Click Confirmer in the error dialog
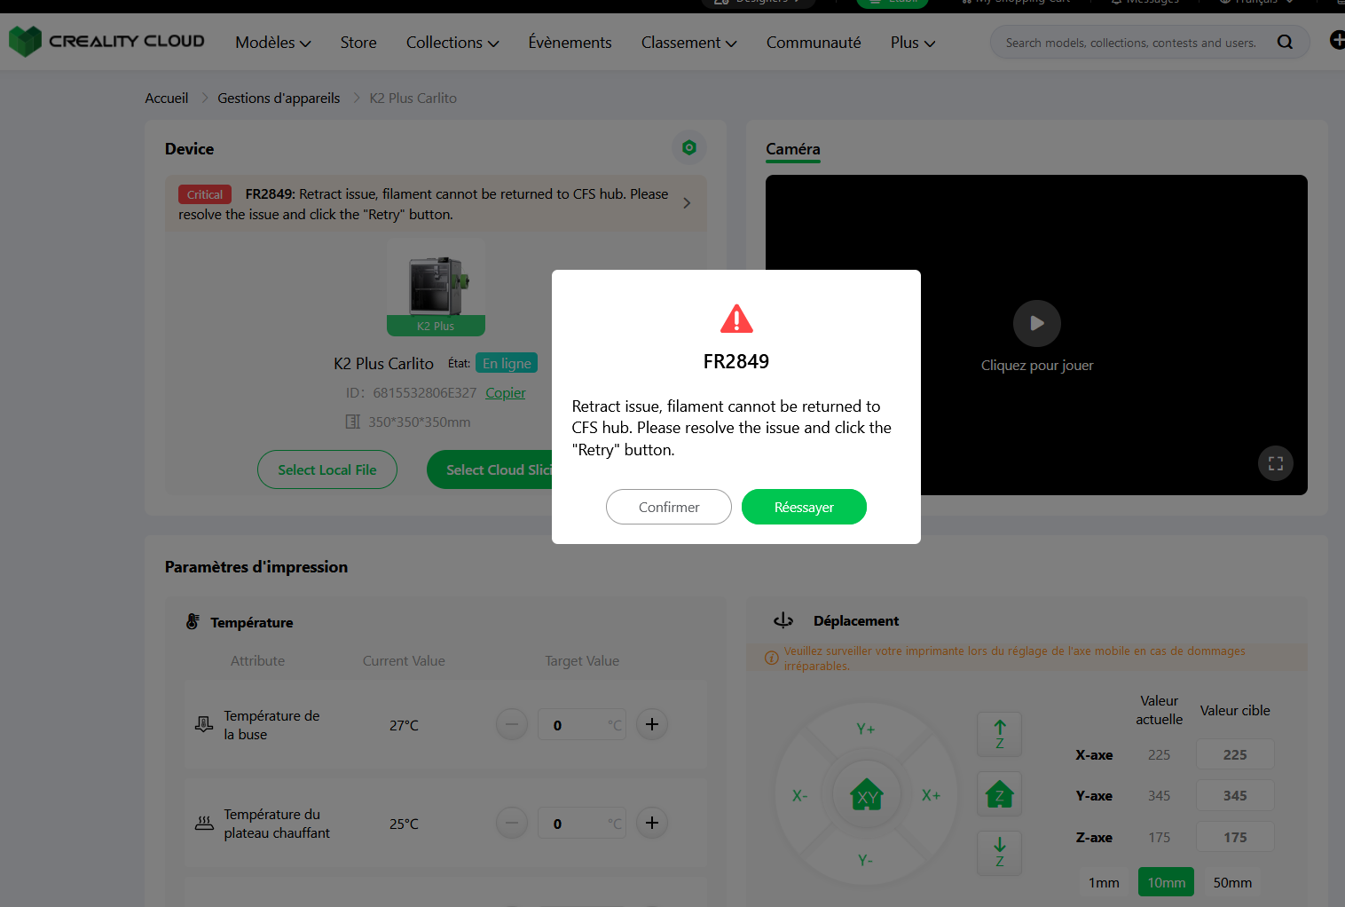Viewport: 1345px width, 907px height. (669, 507)
